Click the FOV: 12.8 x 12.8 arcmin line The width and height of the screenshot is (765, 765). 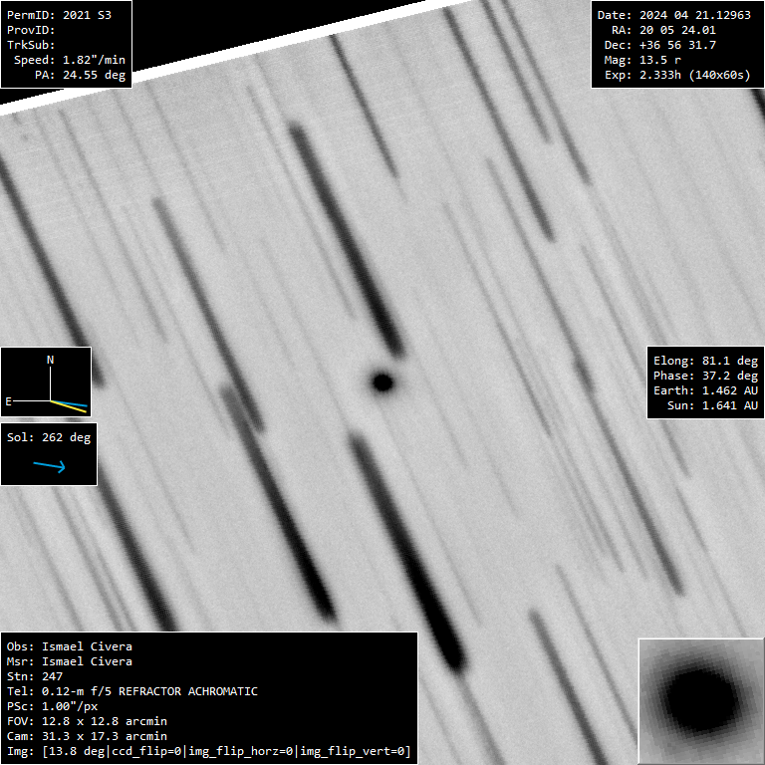[x=87, y=721]
